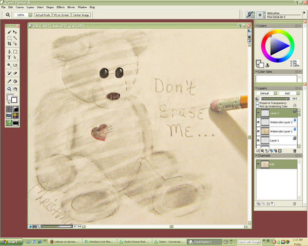This screenshot has height=246, width=308.
Task: Open the Gradient selector in the toolbox
Action: point(16,109)
